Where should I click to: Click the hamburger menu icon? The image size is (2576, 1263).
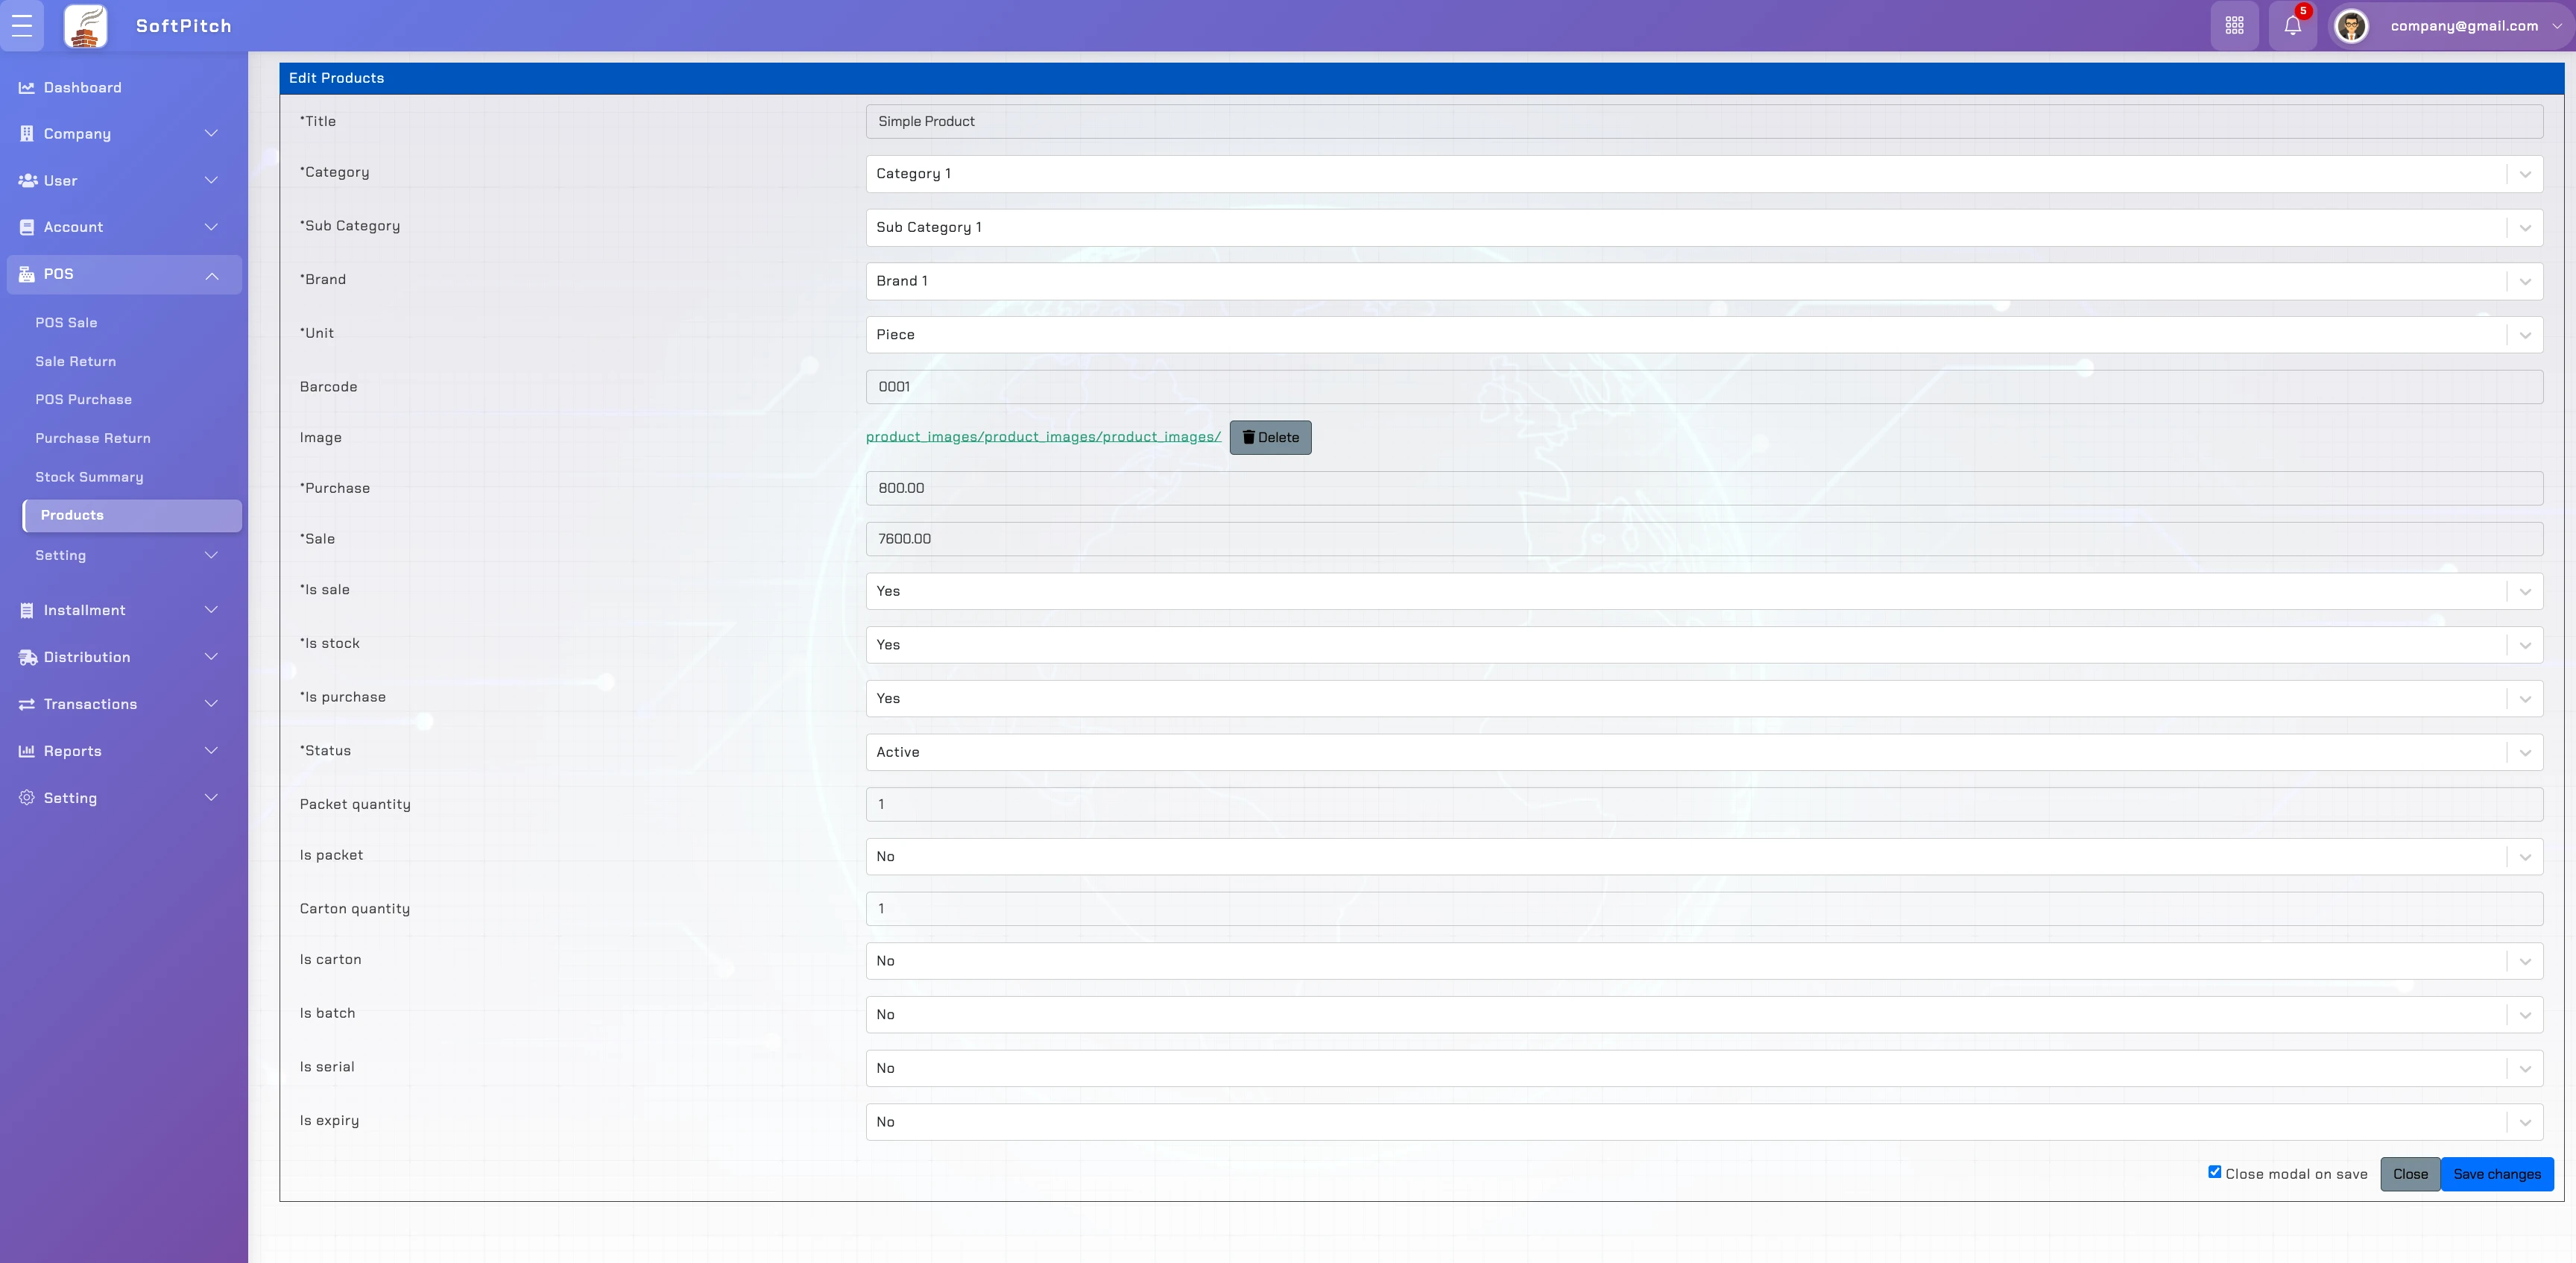pos(22,26)
